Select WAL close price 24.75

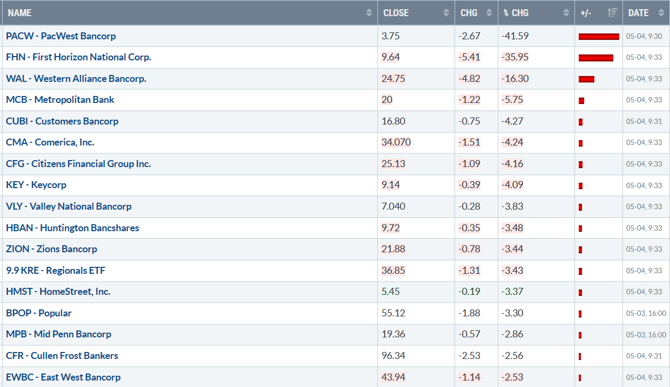point(394,79)
